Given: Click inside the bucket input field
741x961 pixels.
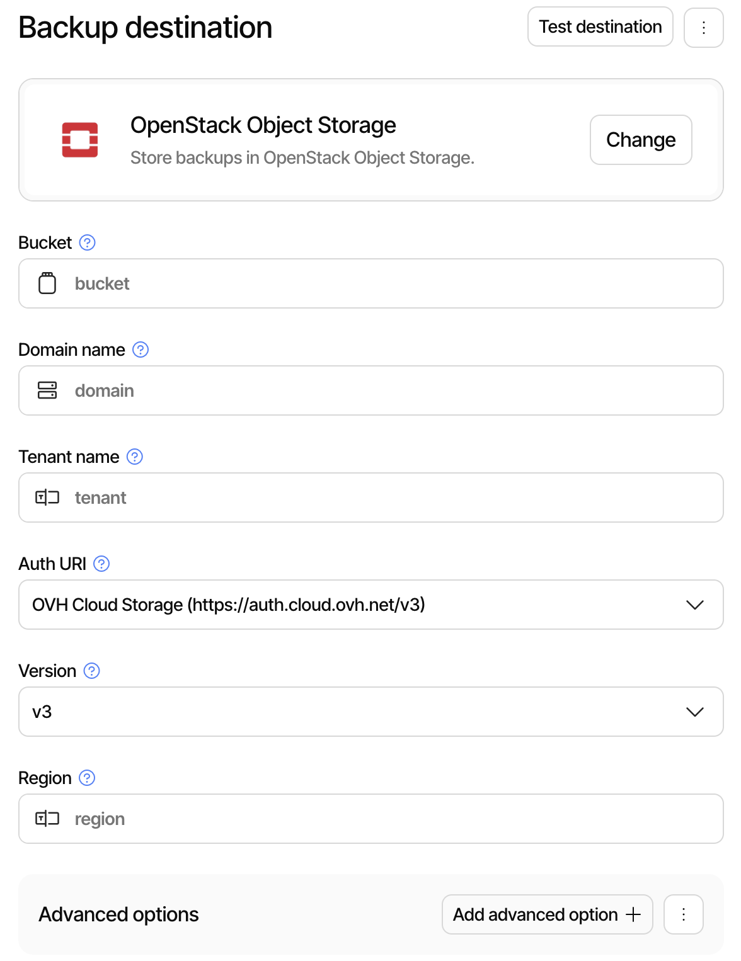Looking at the screenshot, I should 252,283.
